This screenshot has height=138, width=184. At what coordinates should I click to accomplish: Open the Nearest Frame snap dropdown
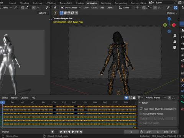point(156,98)
